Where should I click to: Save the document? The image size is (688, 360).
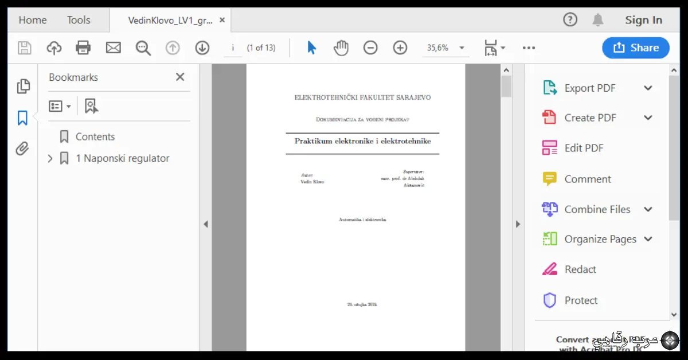point(25,48)
